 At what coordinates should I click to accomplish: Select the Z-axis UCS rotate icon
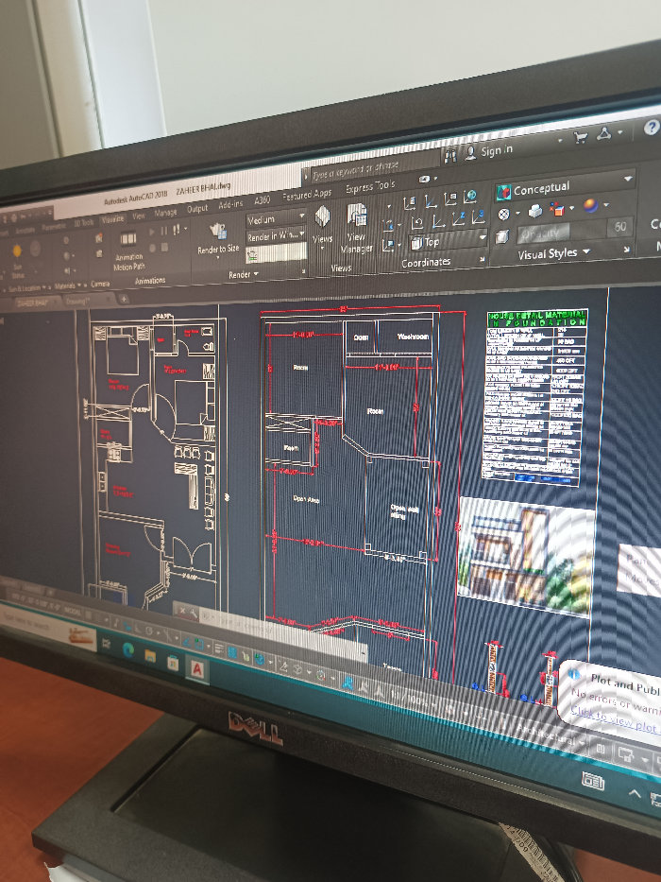coord(458,218)
